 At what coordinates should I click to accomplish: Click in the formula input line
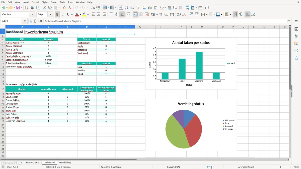165,21
